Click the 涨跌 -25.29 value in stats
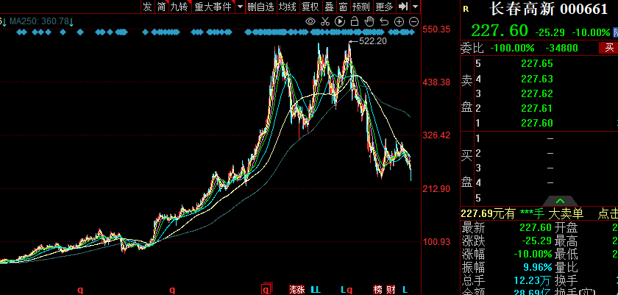The height and width of the screenshot is (295, 618). (x=536, y=241)
